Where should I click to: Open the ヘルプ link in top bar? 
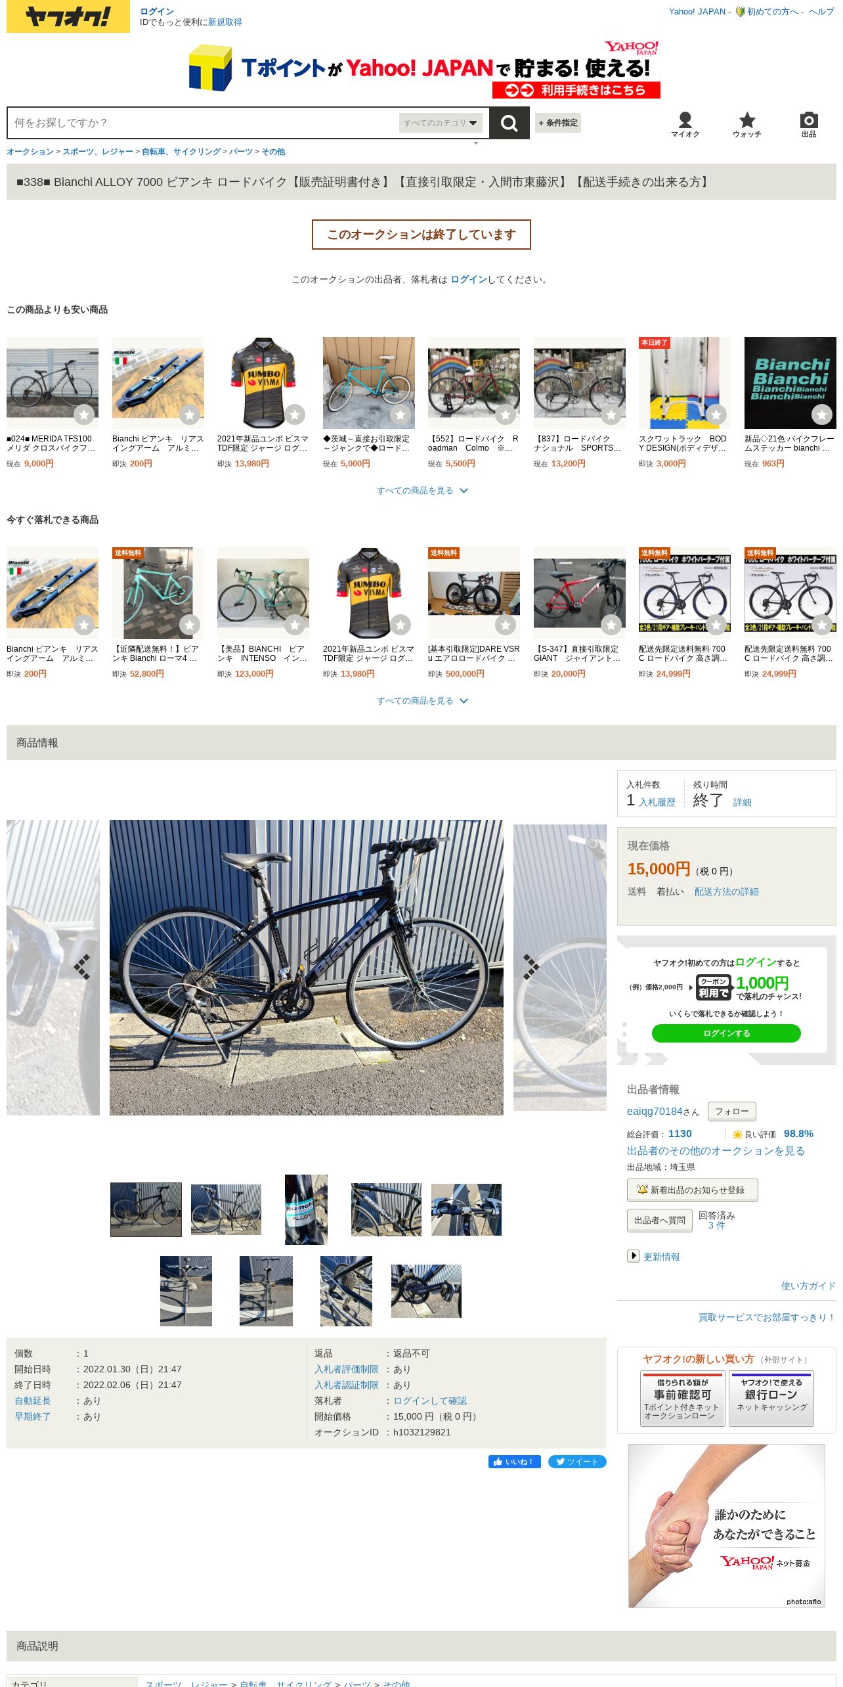point(821,12)
